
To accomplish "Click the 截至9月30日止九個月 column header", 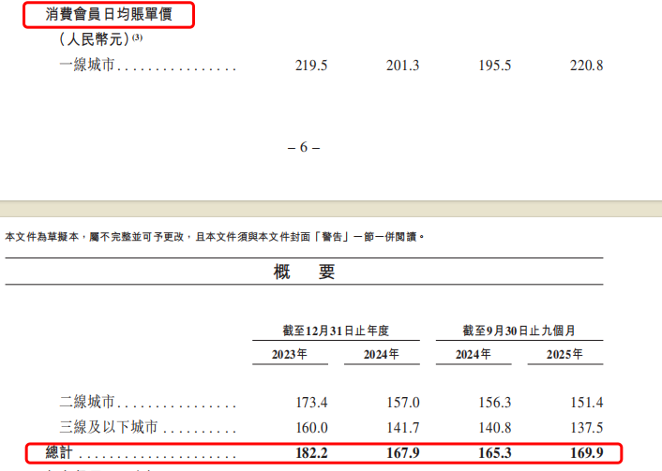I will 519,331.
